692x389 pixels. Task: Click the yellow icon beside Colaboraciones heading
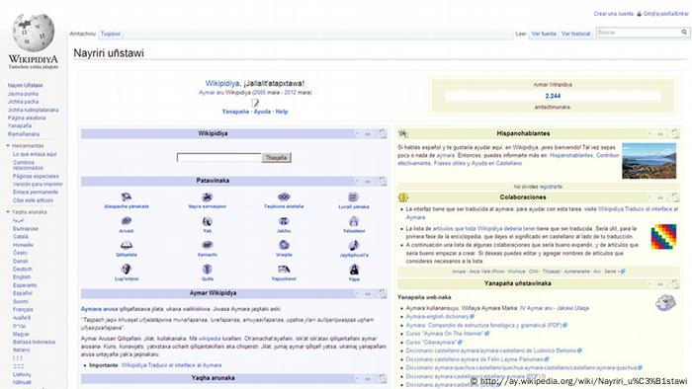[403, 197]
